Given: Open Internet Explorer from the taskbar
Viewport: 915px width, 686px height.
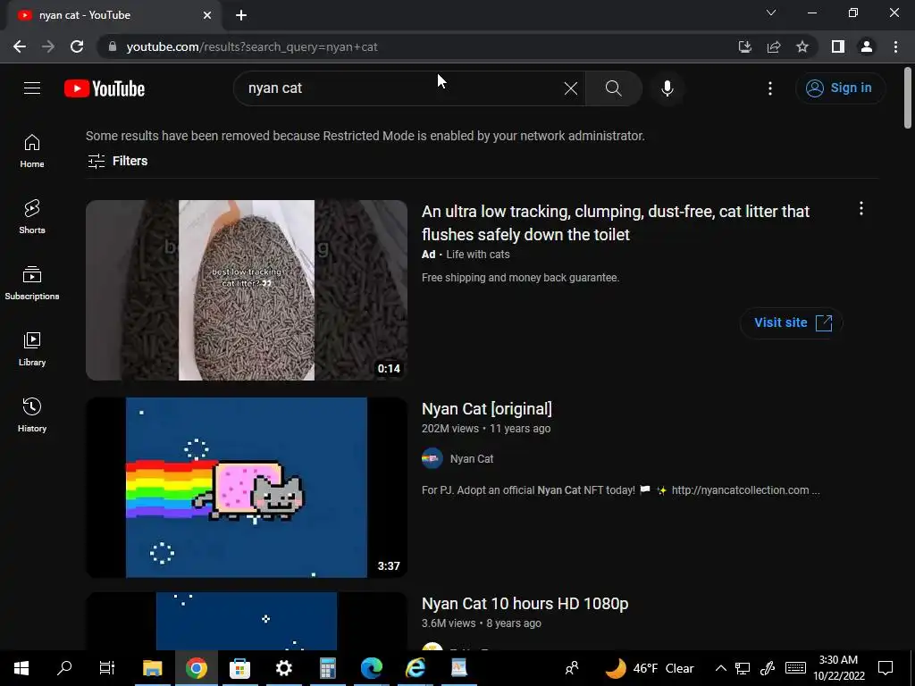Looking at the screenshot, I should (415, 668).
